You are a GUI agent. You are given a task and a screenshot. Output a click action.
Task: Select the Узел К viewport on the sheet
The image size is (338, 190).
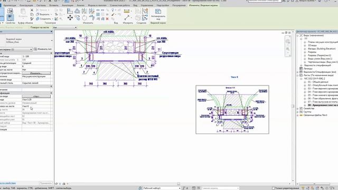[x=232, y=109]
